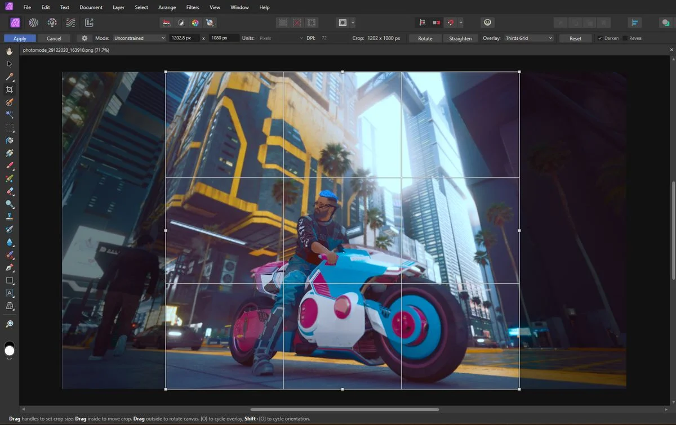Select the View (hand) tool

[x=10, y=51]
